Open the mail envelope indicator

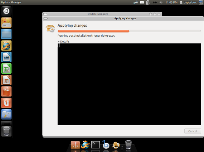point(142,2)
